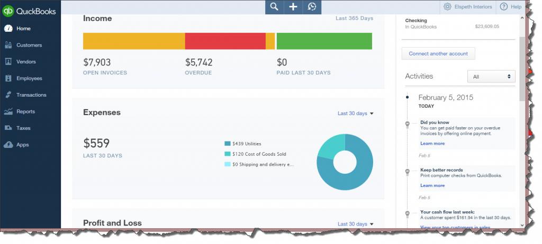Click the vertical page scrollbar thumb

[522, 69]
